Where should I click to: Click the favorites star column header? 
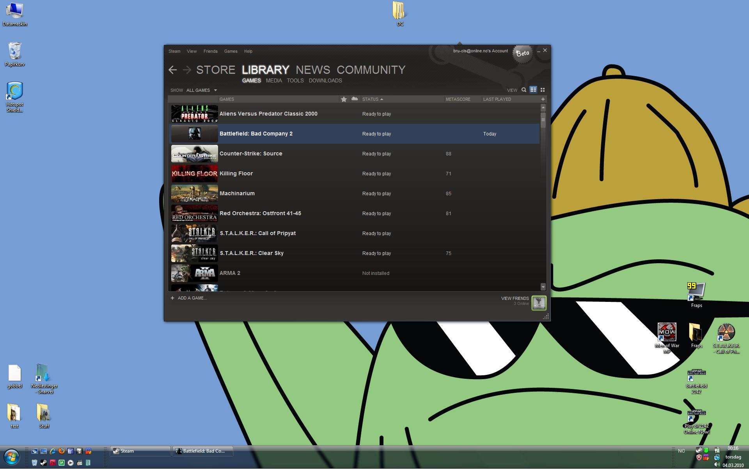coord(344,99)
